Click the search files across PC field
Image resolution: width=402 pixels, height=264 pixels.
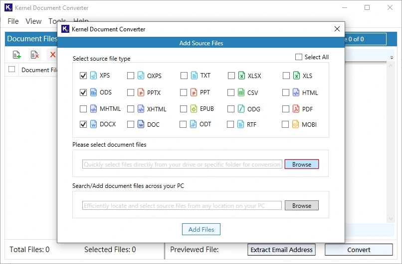pos(182,205)
